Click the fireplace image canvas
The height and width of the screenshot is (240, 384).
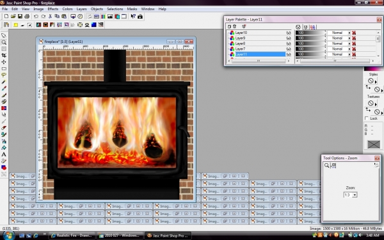tap(118, 125)
